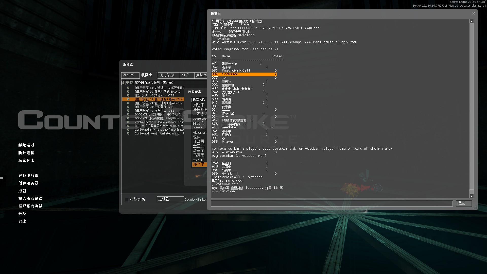This screenshot has width=487, height=274.
Task: Toggle the 精简列表 checkbox
Action: pyautogui.click(x=126, y=199)
